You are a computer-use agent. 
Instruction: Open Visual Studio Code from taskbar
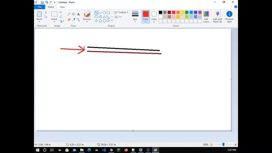(104, 150)
